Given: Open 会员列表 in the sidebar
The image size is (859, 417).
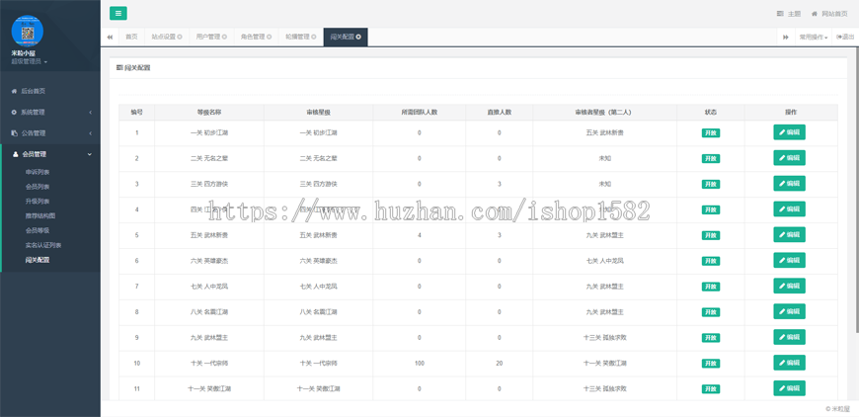Looking at the screenshot, I should coord(38,187).
